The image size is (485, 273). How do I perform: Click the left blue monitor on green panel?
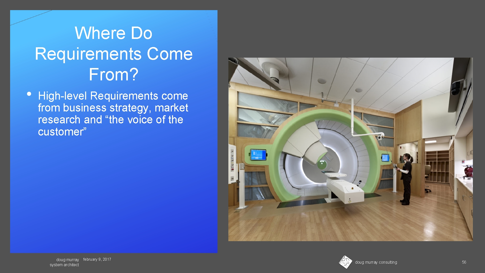(x=258, y=154)
